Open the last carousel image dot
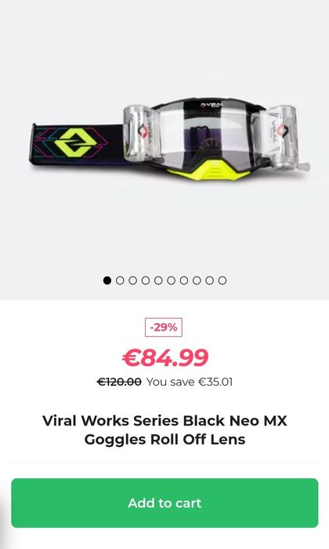 click(222, 280)
